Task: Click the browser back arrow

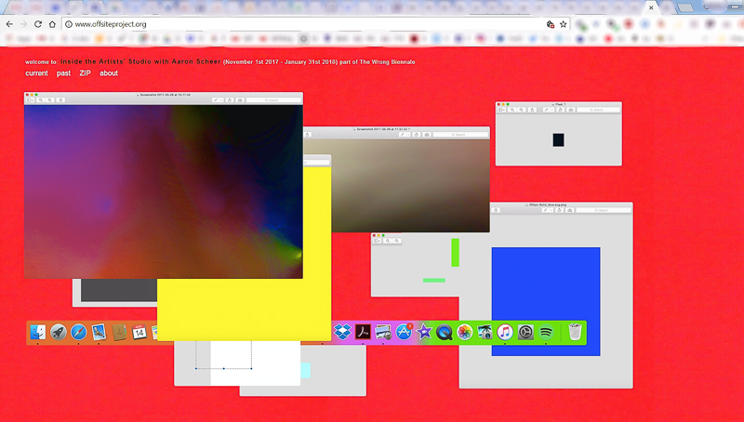Action: click(9, 24)
